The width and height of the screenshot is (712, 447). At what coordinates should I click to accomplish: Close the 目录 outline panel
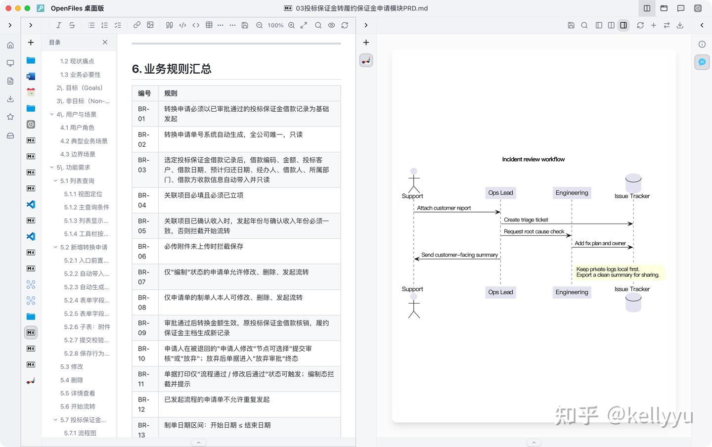[x=105, y=43]
